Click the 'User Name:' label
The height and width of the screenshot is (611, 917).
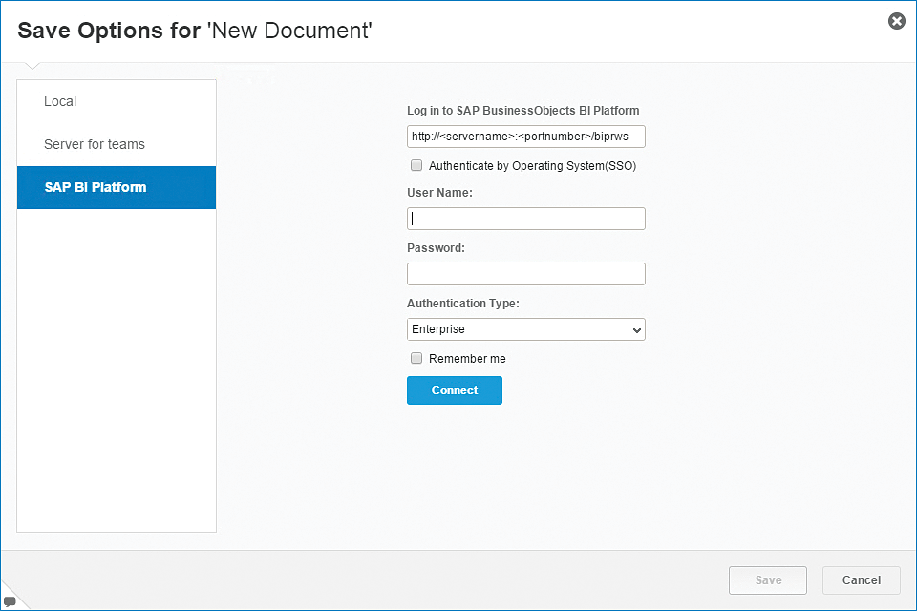coord(439,193)
